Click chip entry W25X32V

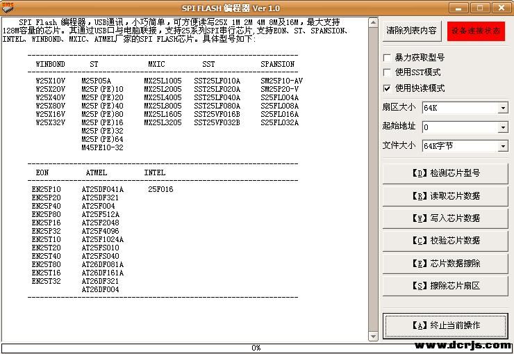50,122
